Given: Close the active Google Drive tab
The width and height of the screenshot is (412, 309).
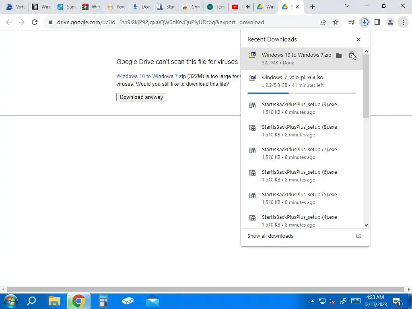Looking at the screenshot, I should tap(297, 7).
